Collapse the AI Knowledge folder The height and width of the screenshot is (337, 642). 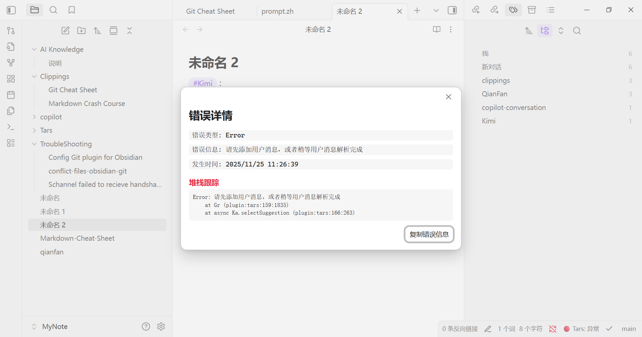pyautogui.click(x=34, y=49)
